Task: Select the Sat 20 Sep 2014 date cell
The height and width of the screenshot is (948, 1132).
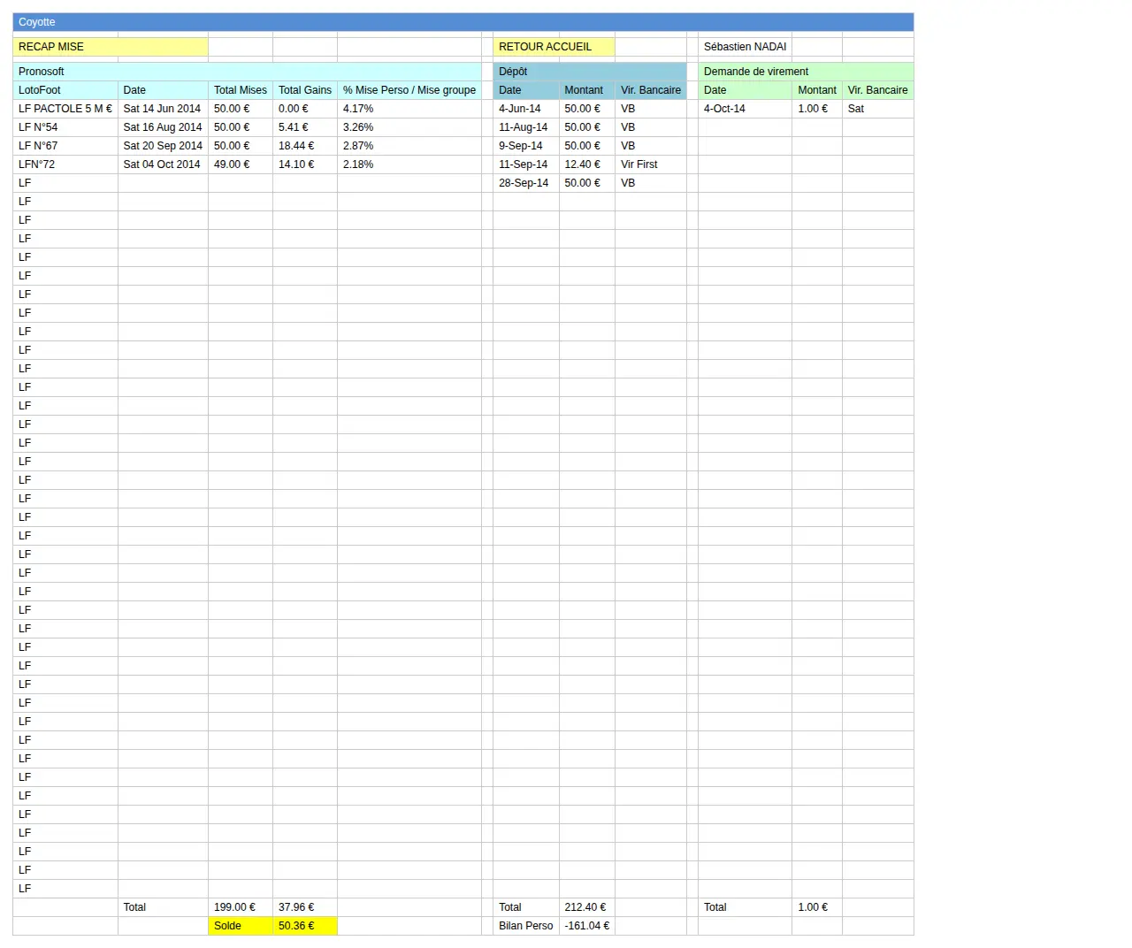Action: [163, 146]
